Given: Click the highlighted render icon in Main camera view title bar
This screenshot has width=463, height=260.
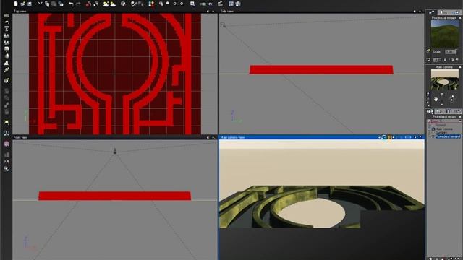Looking at the screenshot, I should (384, 137).
